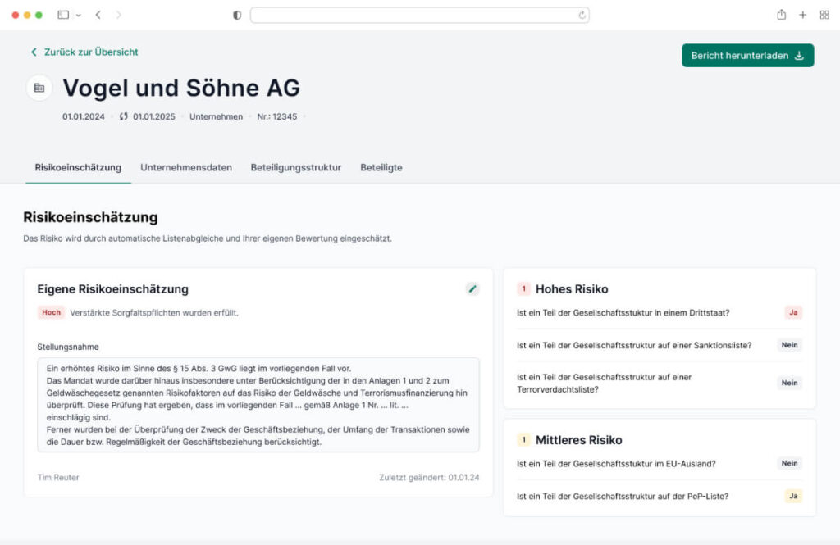Switch to the Risikoeinschätzung tab
840x545 pixels.
pyautogui.click(x=78, y=167)
